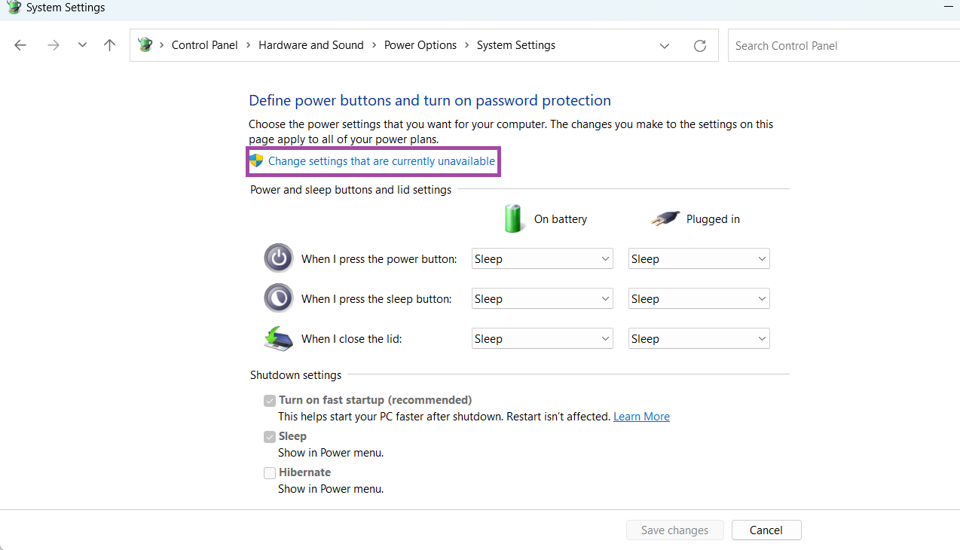
Task: Open power button On battery dropdown
Action: [542, 258]
